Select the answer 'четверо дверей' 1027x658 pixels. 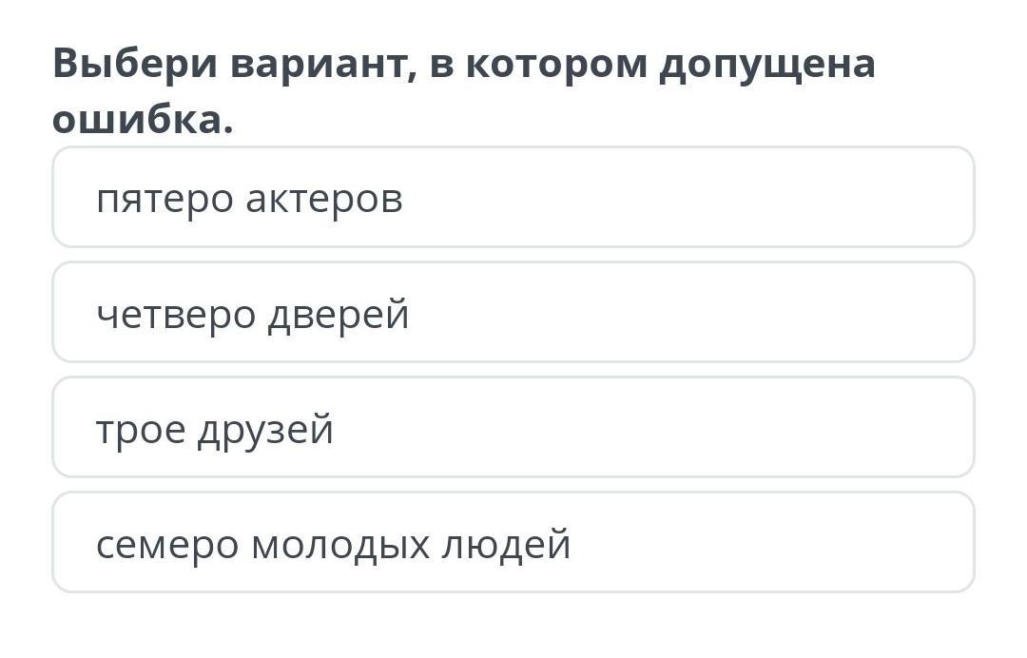click(513, 312)
